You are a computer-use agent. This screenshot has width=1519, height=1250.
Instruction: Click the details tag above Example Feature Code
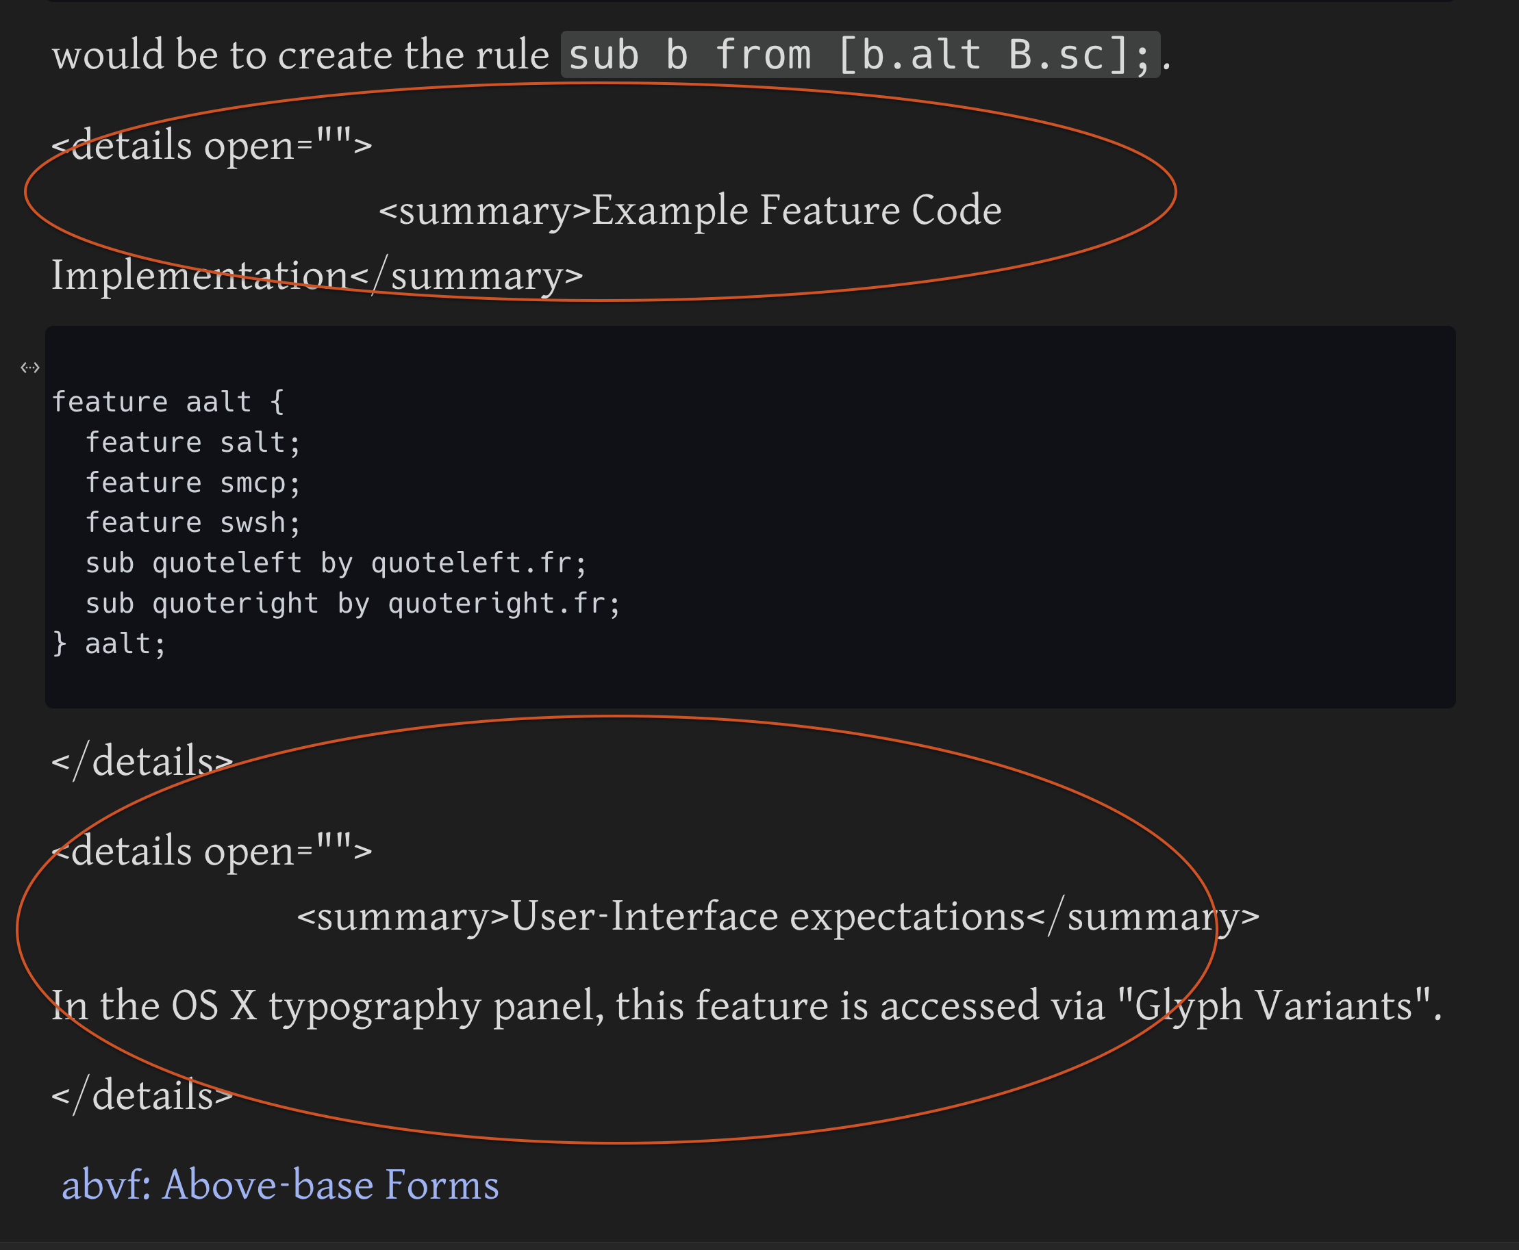[212, 145]
